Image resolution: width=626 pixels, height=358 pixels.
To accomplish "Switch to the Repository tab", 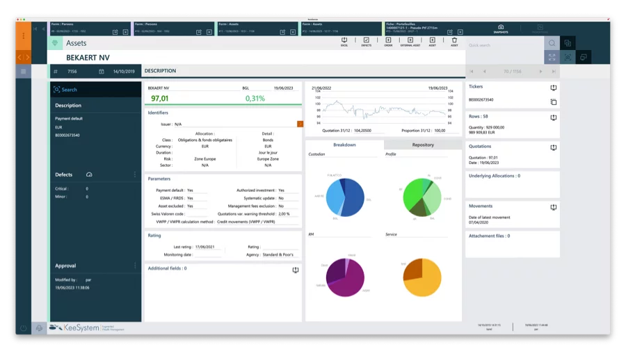I will 423,145.
